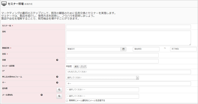Viewport: 198px width, 104px height.
Task: Click the メール通知先 selection field
Action: click(x=102, y=96)
